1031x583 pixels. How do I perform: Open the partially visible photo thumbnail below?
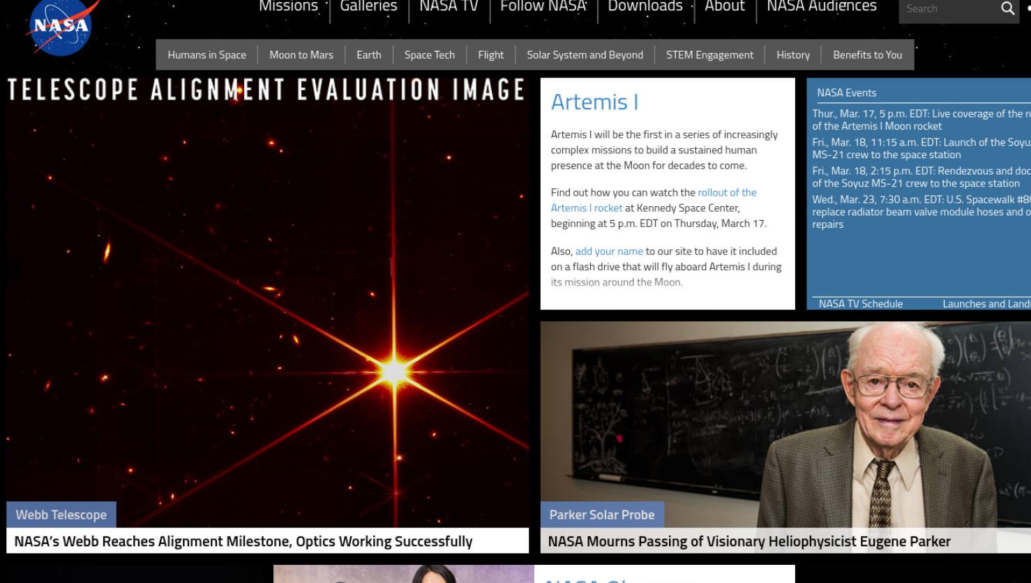point(404,574)
